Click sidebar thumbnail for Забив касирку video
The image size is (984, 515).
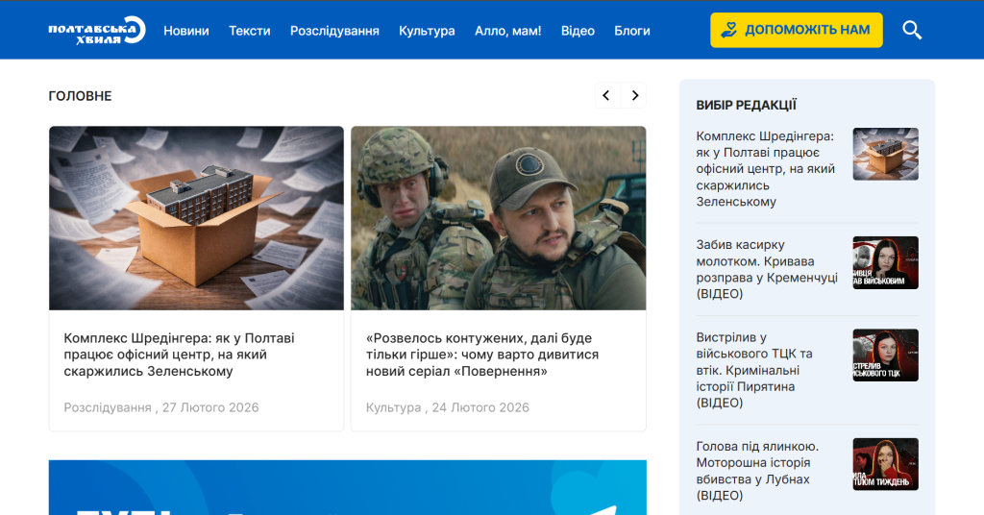point(885,263)
